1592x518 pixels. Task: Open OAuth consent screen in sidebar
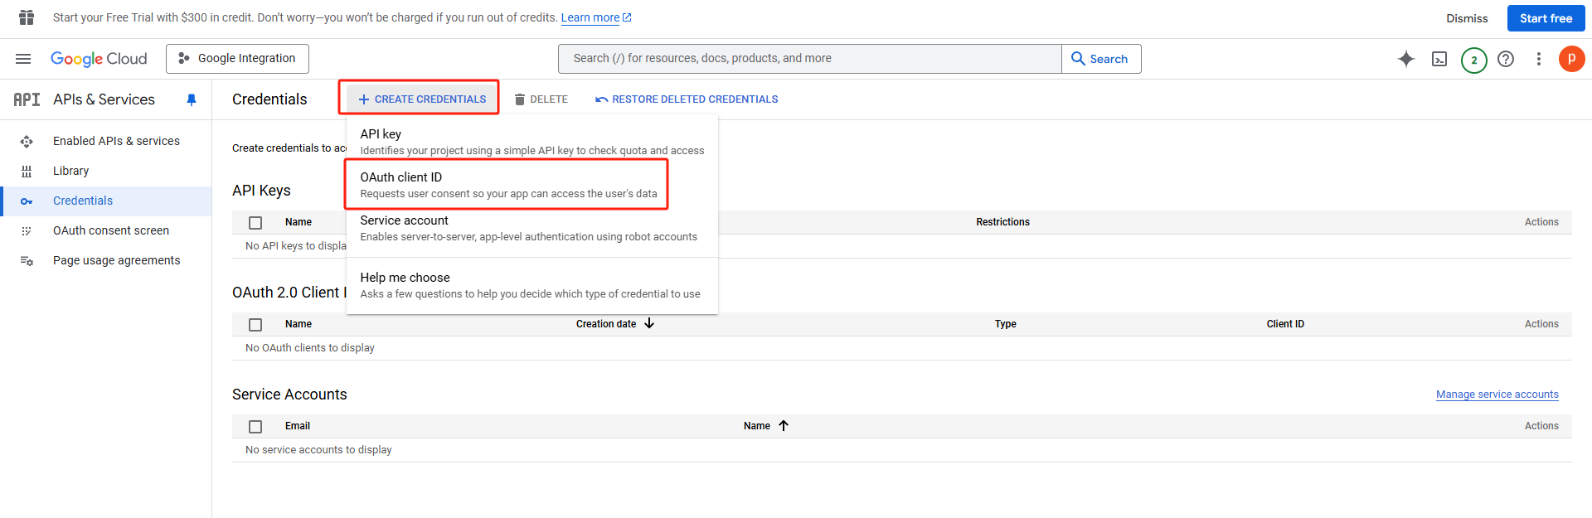111,230
